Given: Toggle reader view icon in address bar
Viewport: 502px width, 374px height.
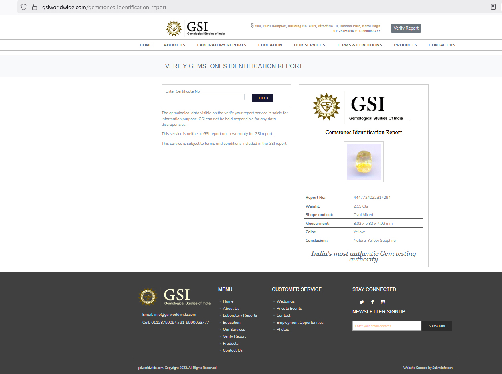Looking at the screenshot, I should (x=493, y=7).
